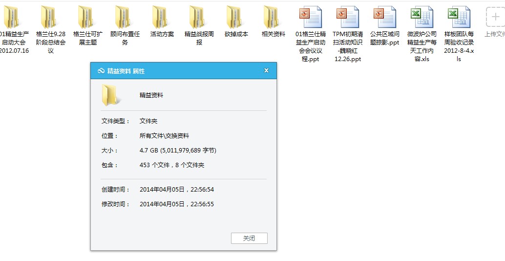This screenshot has width=505, height=261.
Task: Click the 453 个文件，8 个文件夹 value
Action: click(172, 165)
